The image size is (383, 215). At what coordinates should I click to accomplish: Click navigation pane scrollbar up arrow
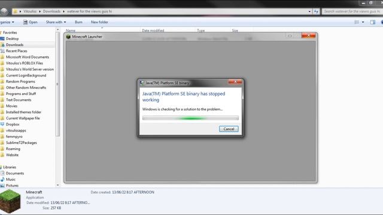click(x=57, y=30)
